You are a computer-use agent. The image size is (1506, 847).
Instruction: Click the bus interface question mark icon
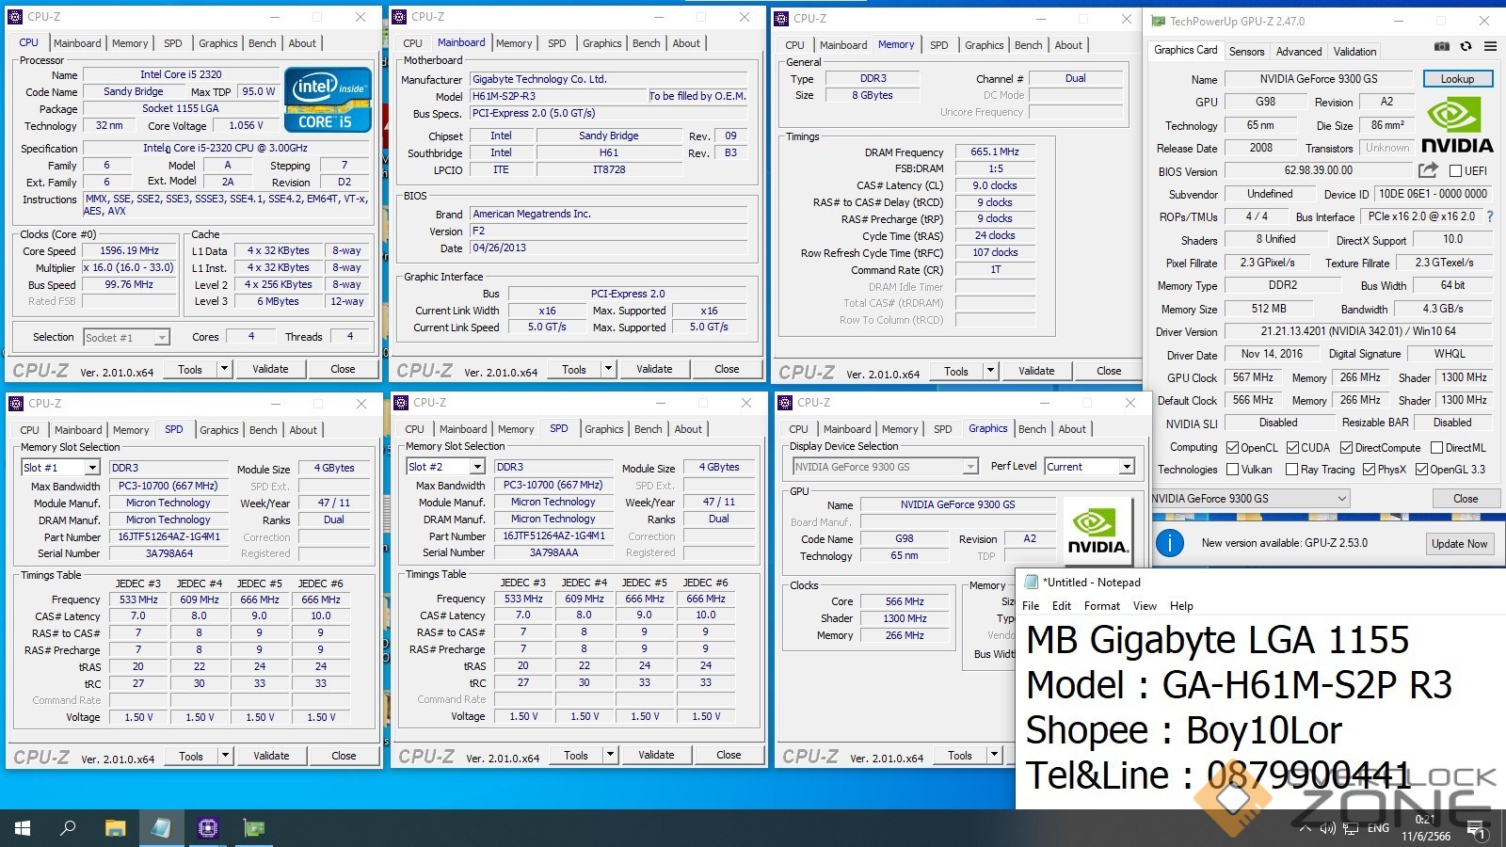[x=1489, y=216]
